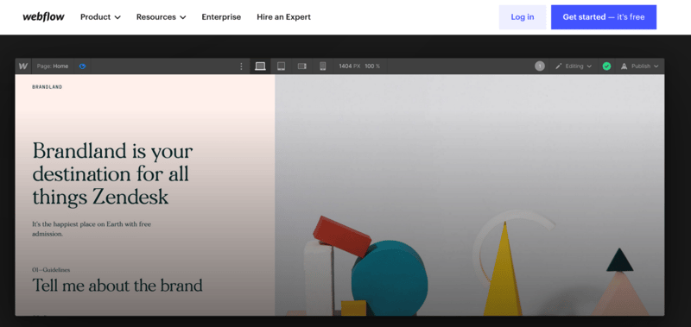Click the BRANDLAND label in the canvas
The height and width of the screenshot is (327, 691).
pyautogui.click(x=48, y=87)
